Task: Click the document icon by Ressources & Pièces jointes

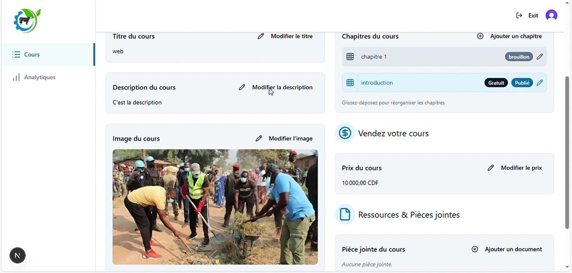Action: tap(345, 214)
